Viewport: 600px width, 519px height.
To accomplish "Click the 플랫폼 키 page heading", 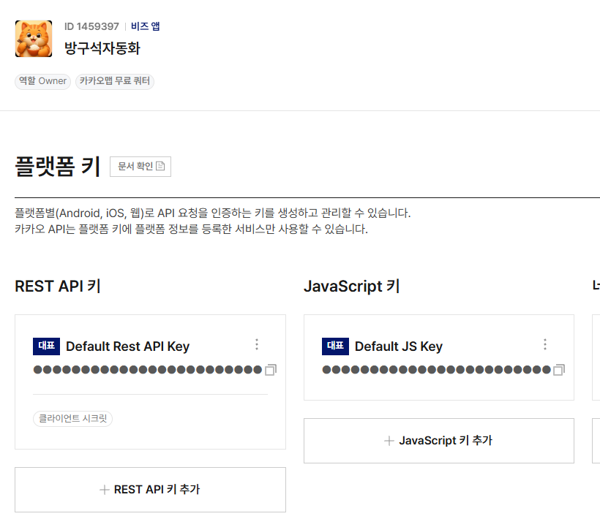I will [58, 166].
